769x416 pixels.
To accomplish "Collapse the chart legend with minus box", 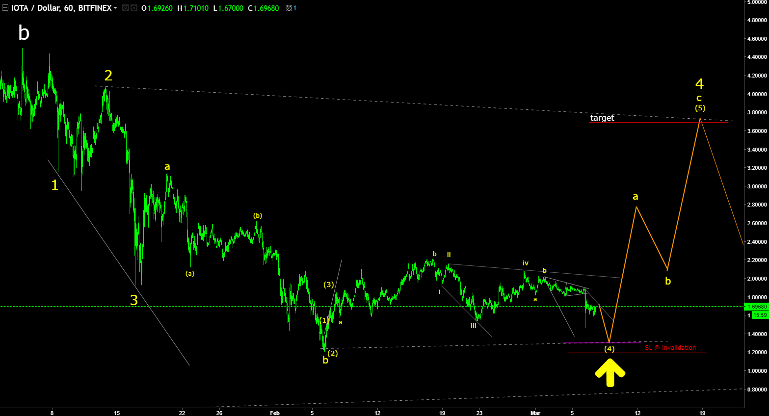I will pyautogui.click(x=5, y=8).
